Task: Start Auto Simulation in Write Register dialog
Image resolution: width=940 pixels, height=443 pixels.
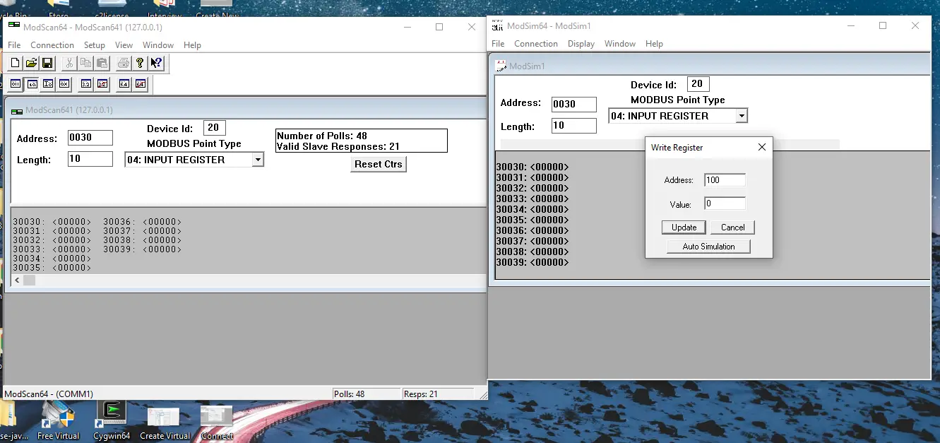Action: coord(708,247)
